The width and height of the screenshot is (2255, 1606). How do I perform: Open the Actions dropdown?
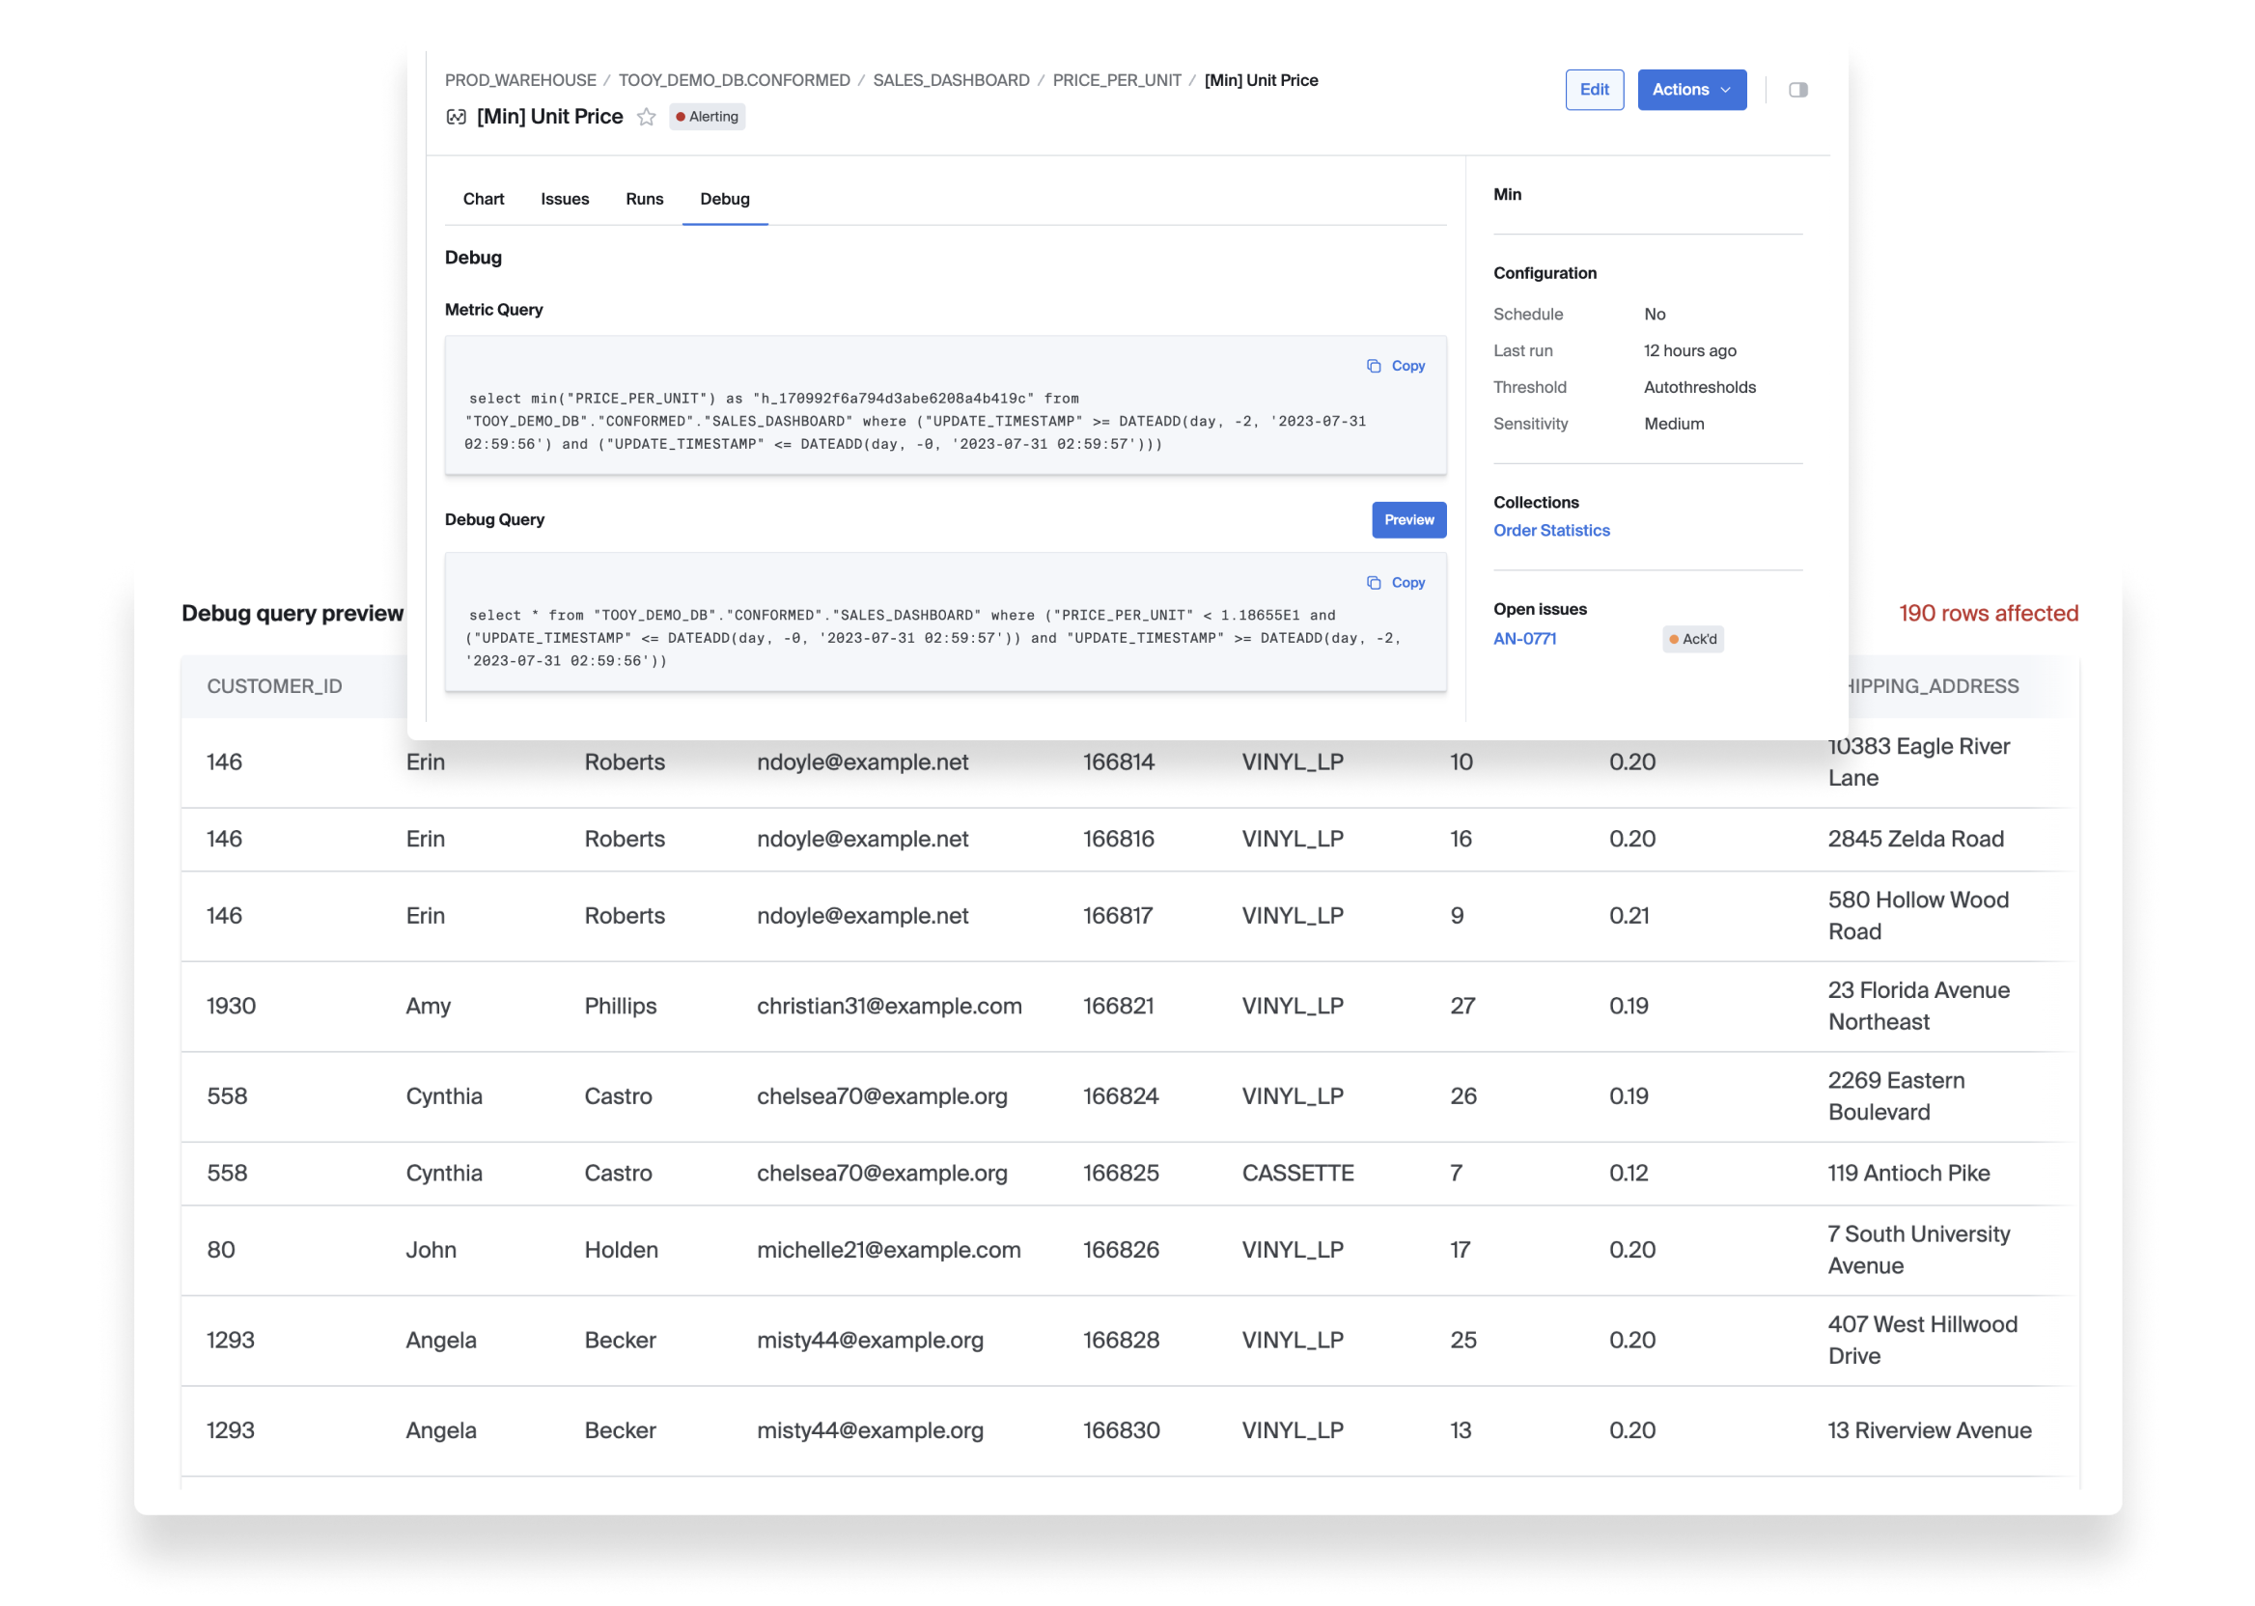point(1681,90)
